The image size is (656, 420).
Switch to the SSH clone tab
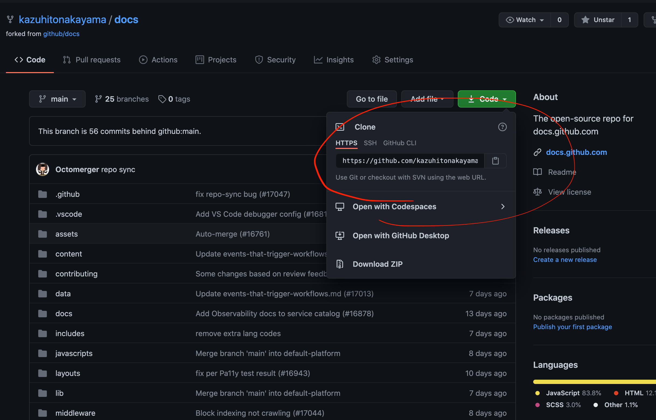click(370, 143)
